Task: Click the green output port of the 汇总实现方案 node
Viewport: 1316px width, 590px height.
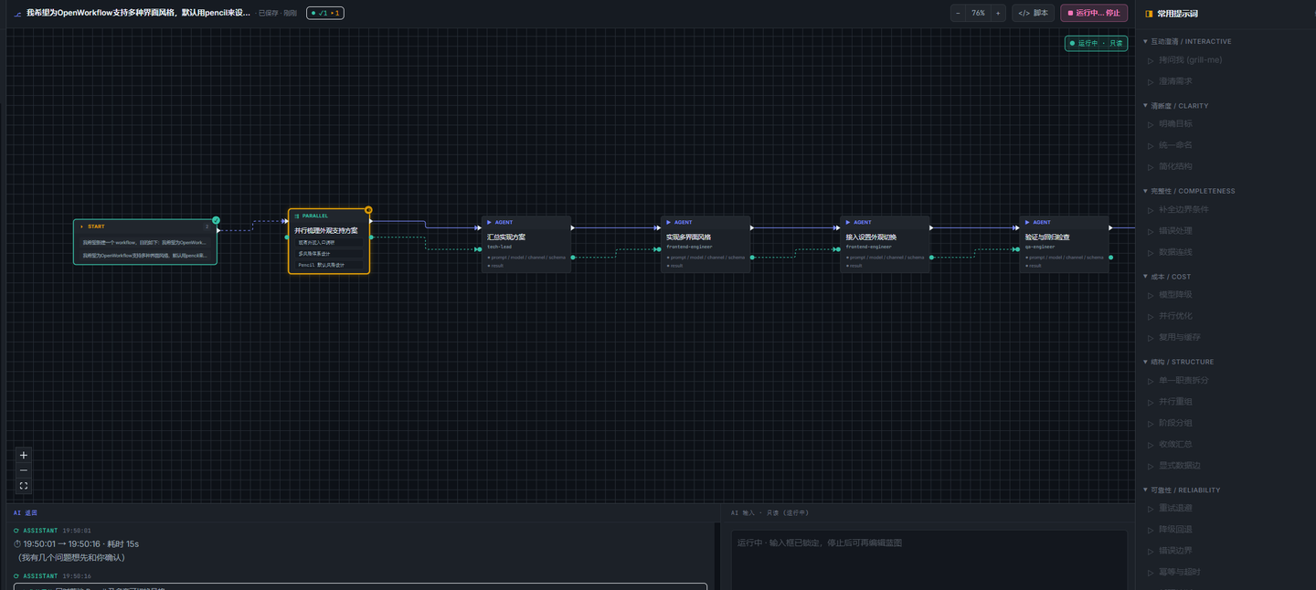Action: click(573, 258)
